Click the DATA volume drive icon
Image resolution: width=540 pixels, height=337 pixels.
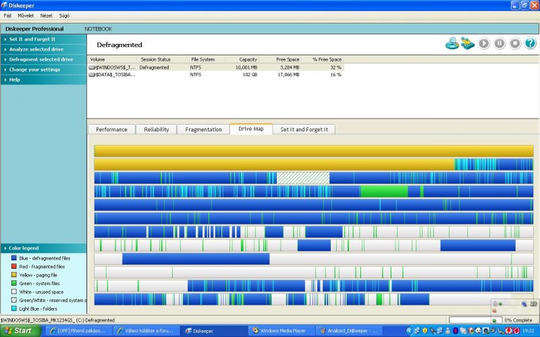pyautogui.click(x=92, y=75)
